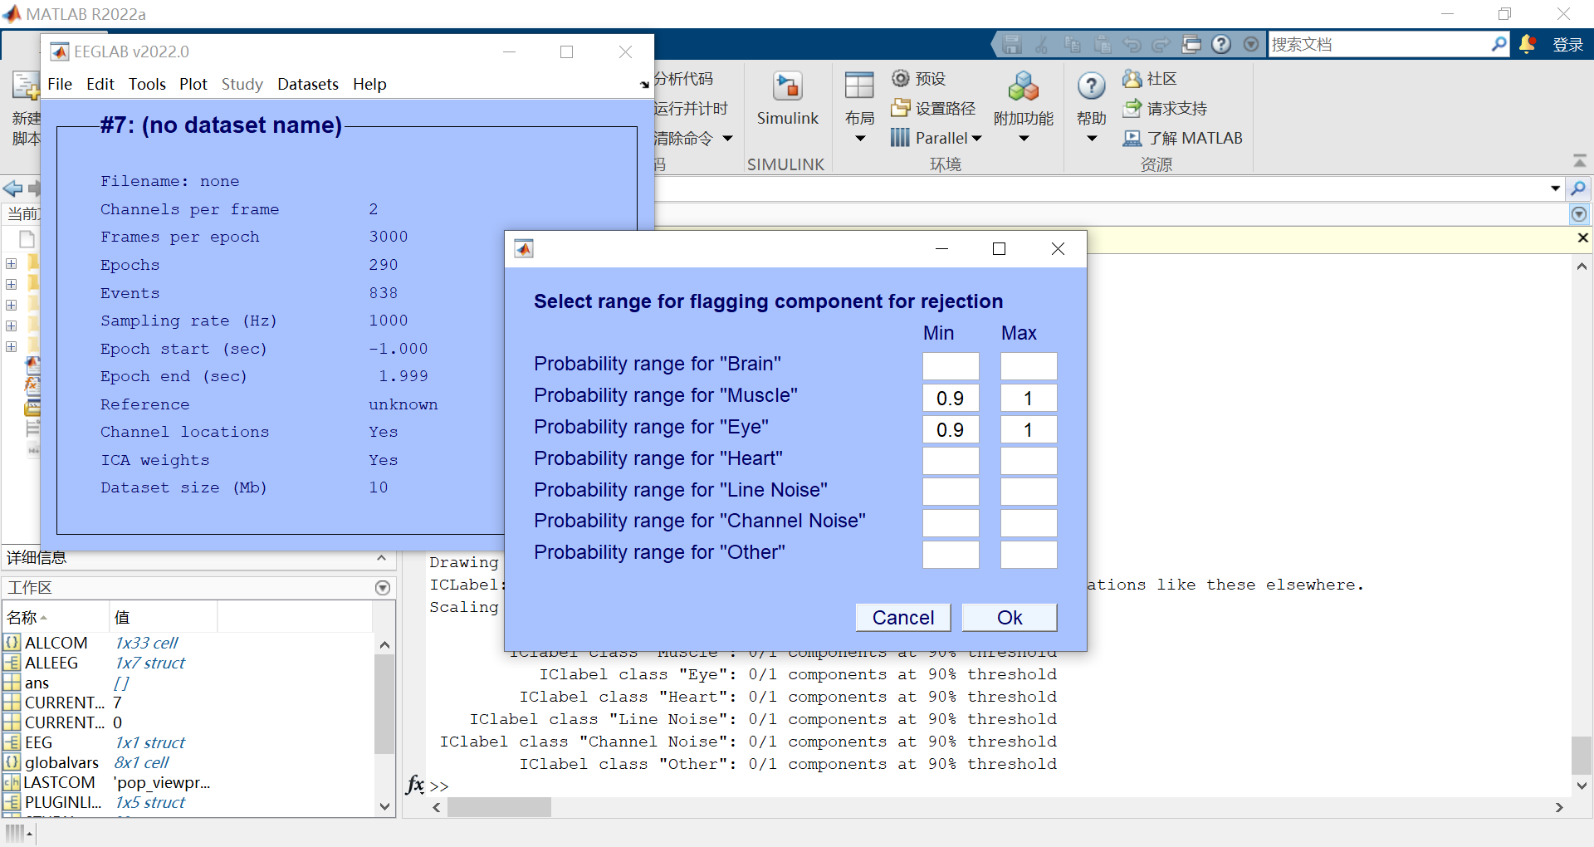The width and height of the screenshot is (1594, 847).
Task: Click the cut scissors icon in quick access toolbar
Action: point(1041,44)
